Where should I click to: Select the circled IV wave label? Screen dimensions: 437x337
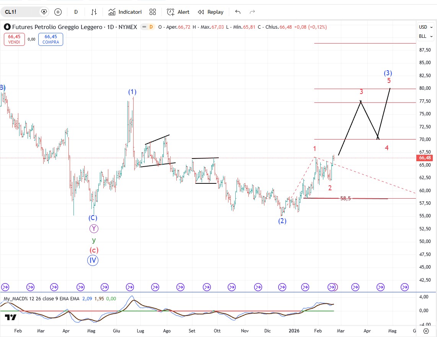[x=93, y=261]
